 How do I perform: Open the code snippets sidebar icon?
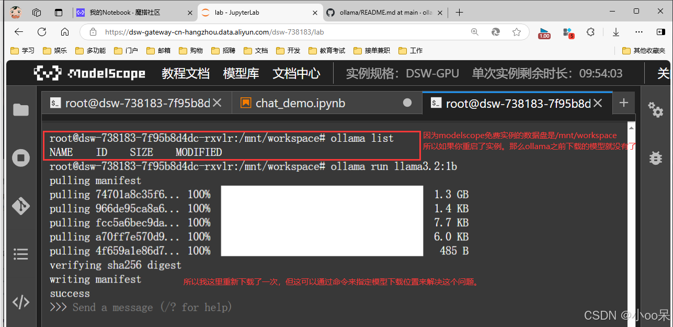[x=21, y=302]
